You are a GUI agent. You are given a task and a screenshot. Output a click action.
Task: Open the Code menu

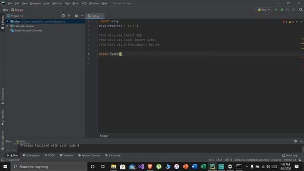tap(47, 3)
